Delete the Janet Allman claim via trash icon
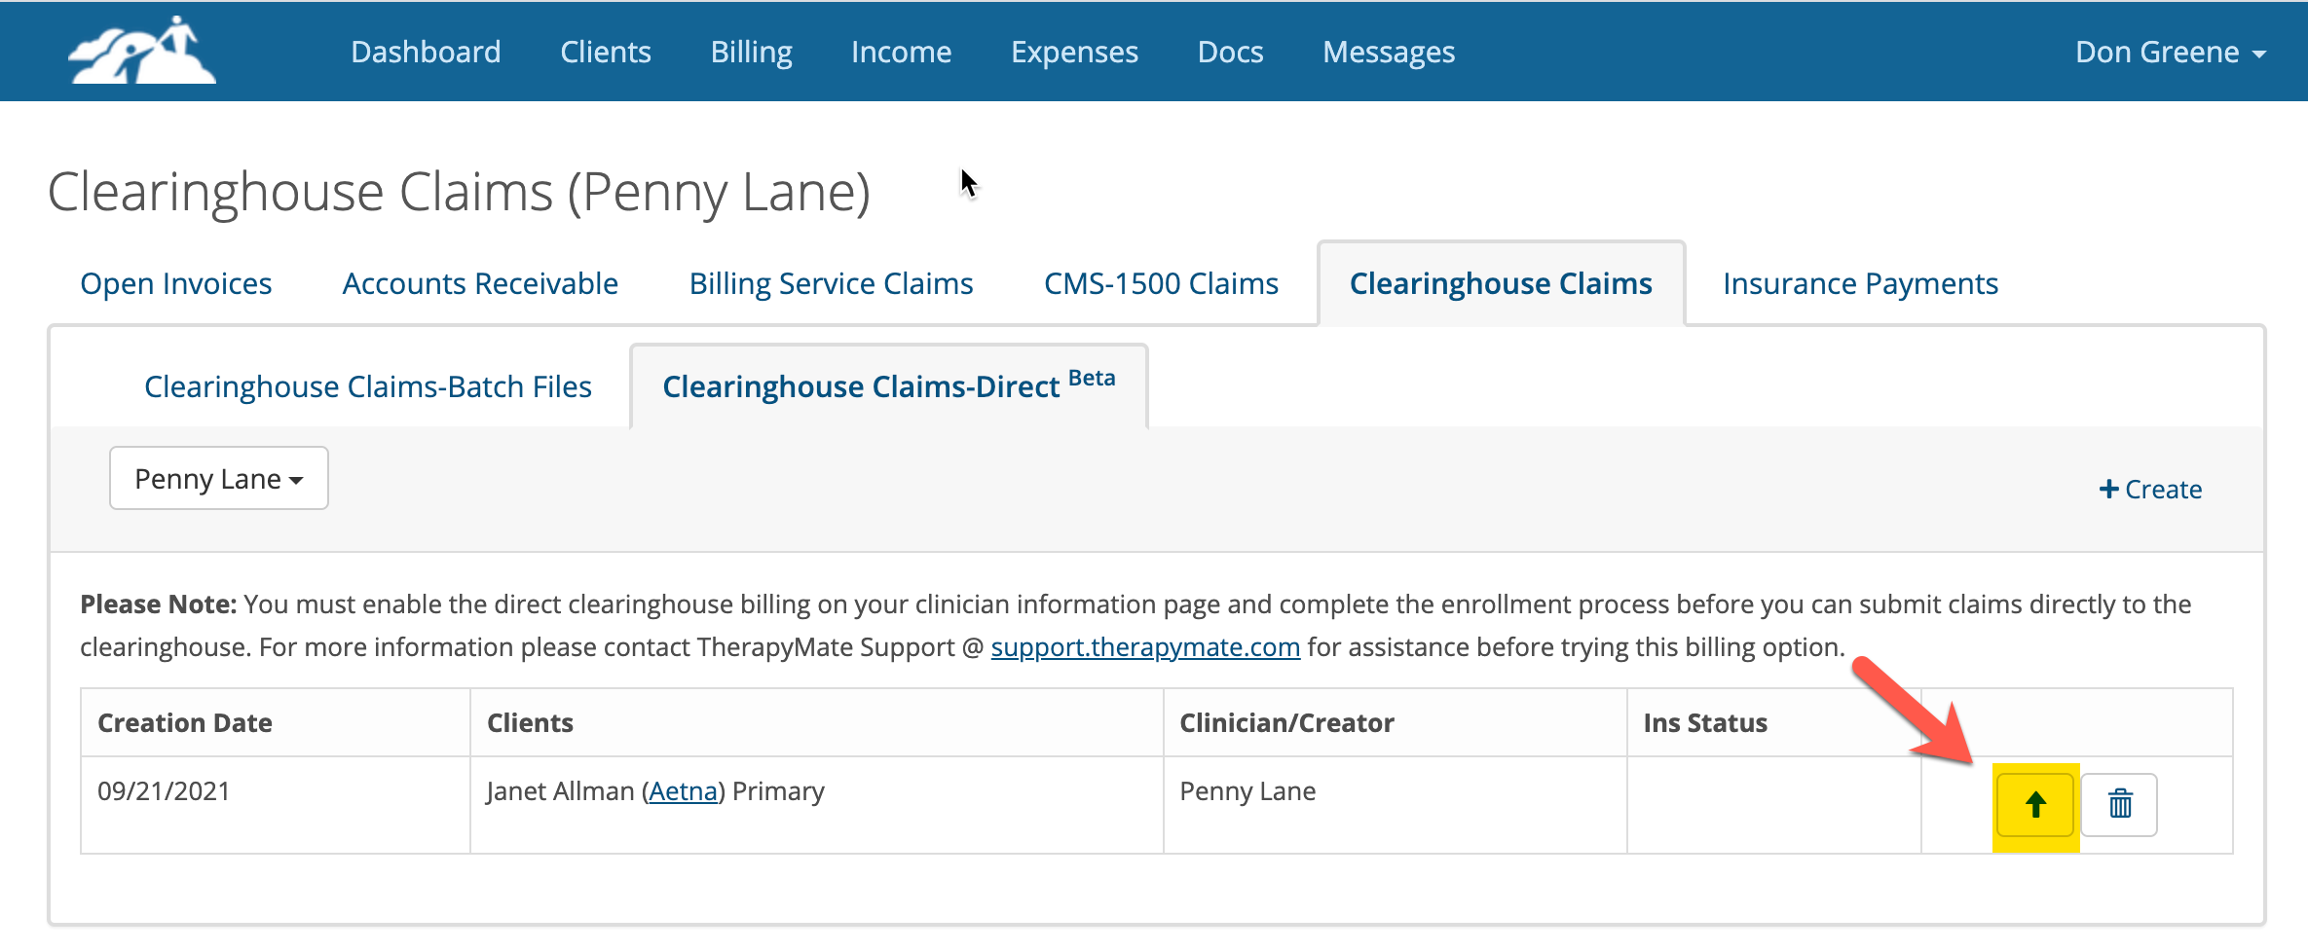 [x=2120, y=804]
